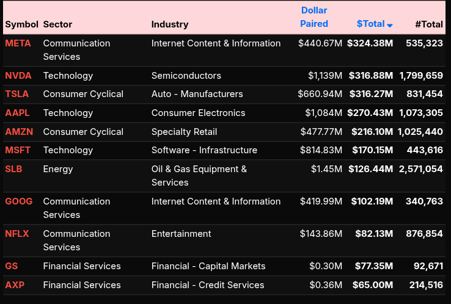Select the Semiconductors industry cell
The width and height of the screenshot is (451, 304).
(186, 76)
